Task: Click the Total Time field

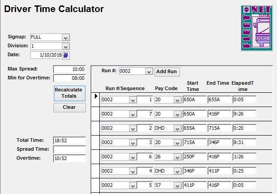Action: 69,140
